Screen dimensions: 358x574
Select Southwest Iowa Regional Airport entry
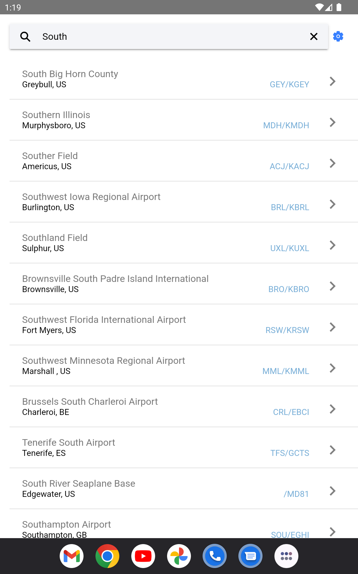(184, 202)
